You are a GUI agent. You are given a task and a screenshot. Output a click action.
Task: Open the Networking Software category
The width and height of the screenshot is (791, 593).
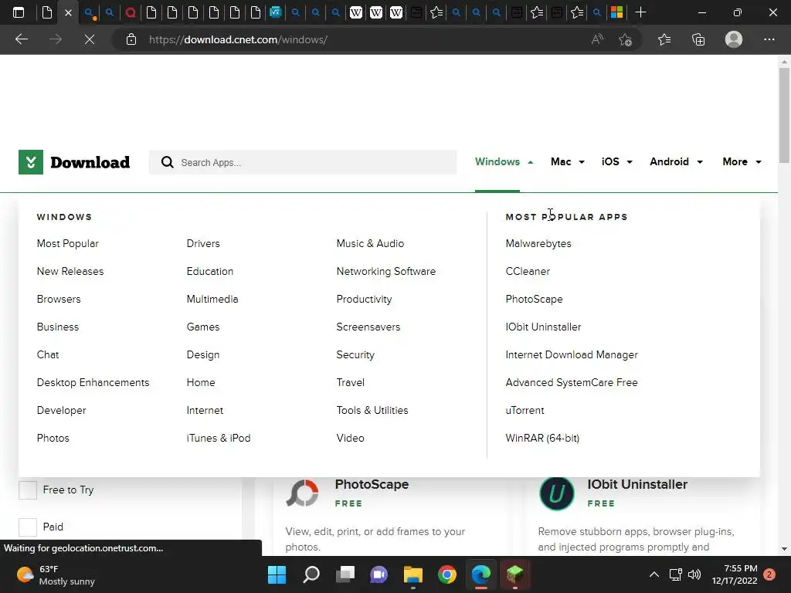[386, 271]
